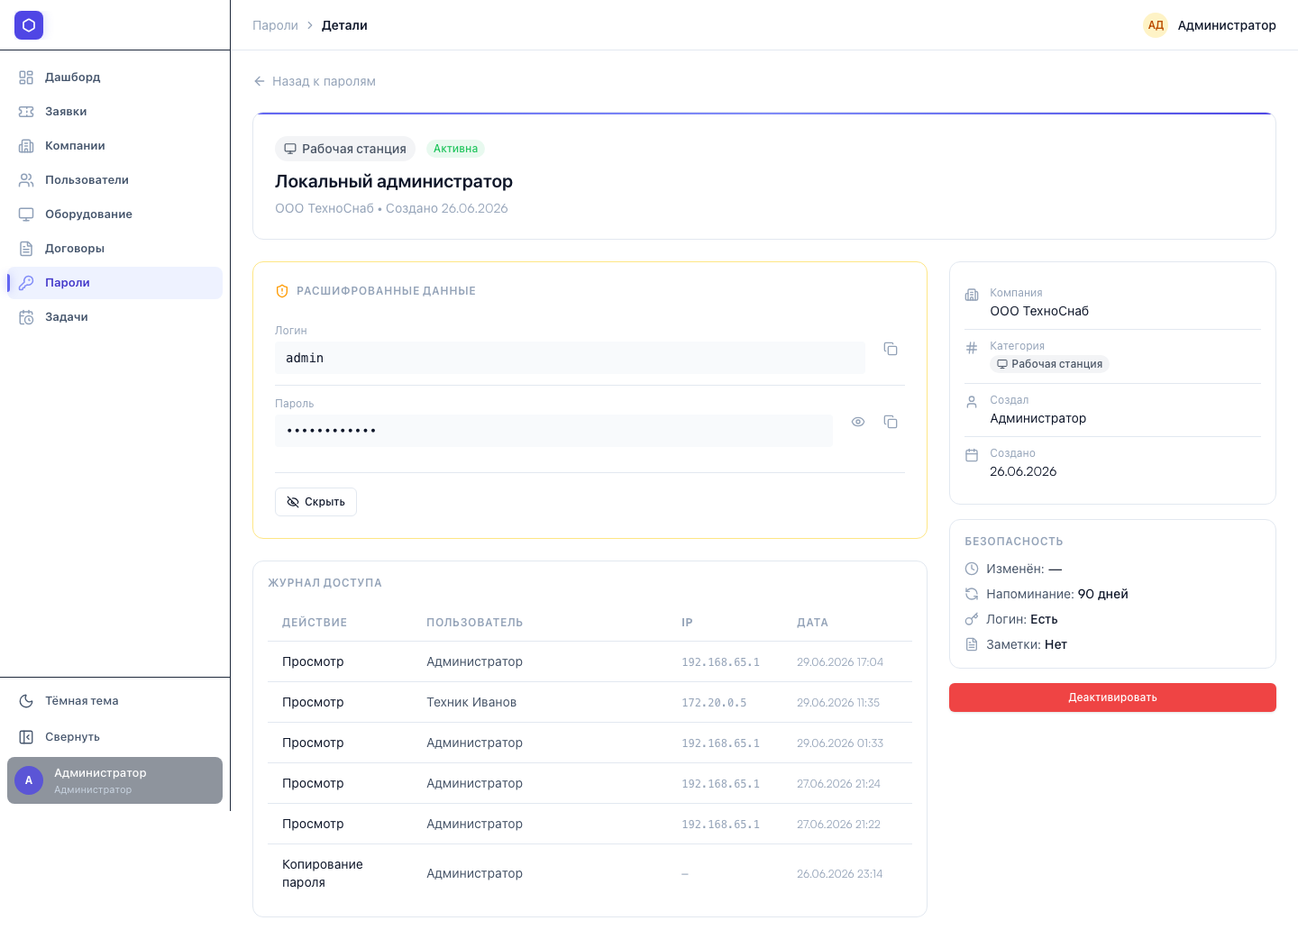Click the Скрыть button

click(315, 502)
